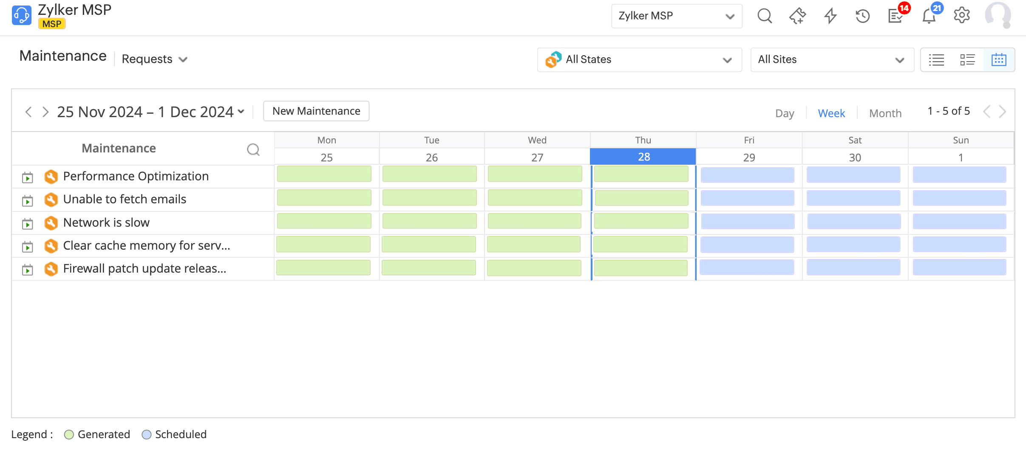Open the All States dropdown
The width and height of the screenshot is (1026, 467).
click(x=639, y=60)
